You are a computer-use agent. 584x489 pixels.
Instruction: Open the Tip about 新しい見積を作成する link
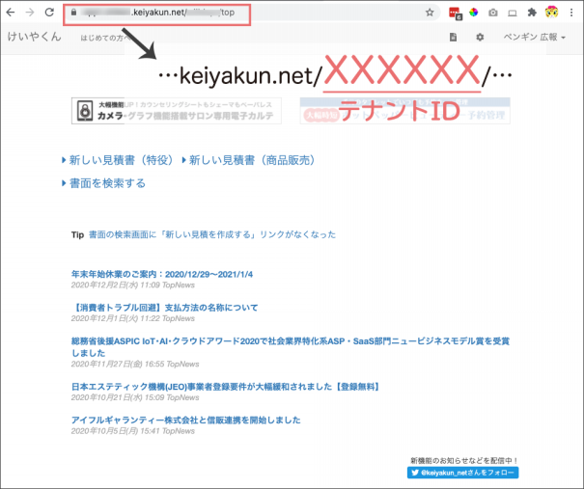pos(212,234)
